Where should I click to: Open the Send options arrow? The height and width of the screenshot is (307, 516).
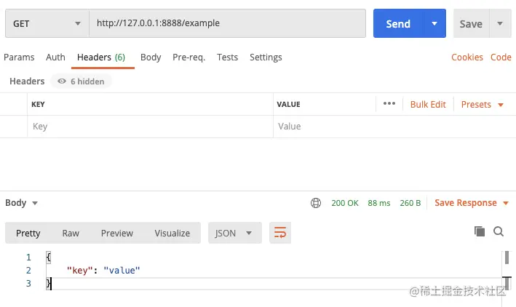(x=434, y=24)
